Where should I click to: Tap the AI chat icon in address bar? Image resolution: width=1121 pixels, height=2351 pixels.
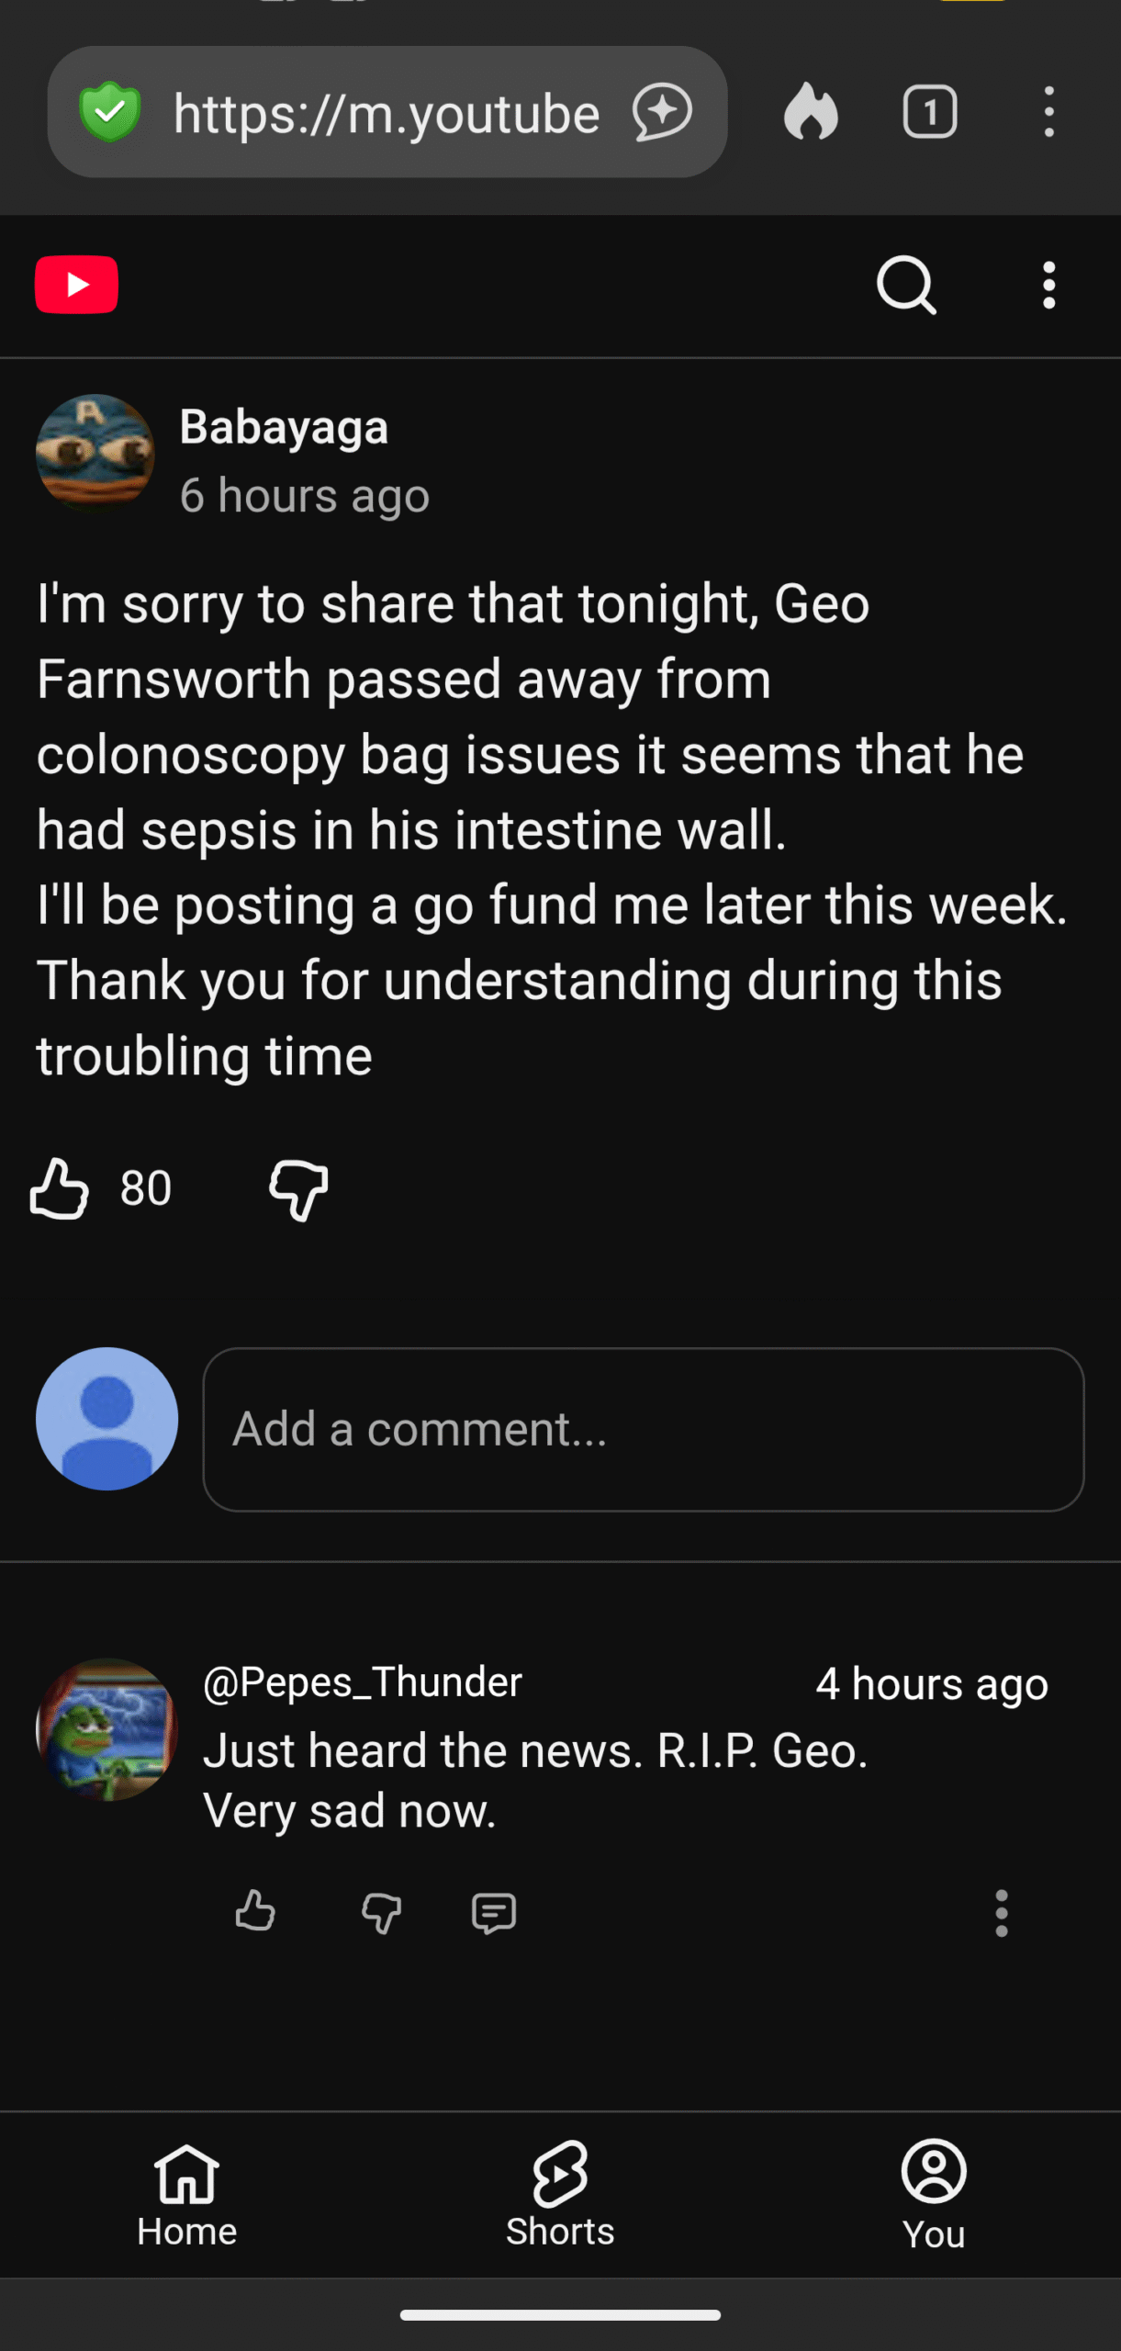click(662, 112)
